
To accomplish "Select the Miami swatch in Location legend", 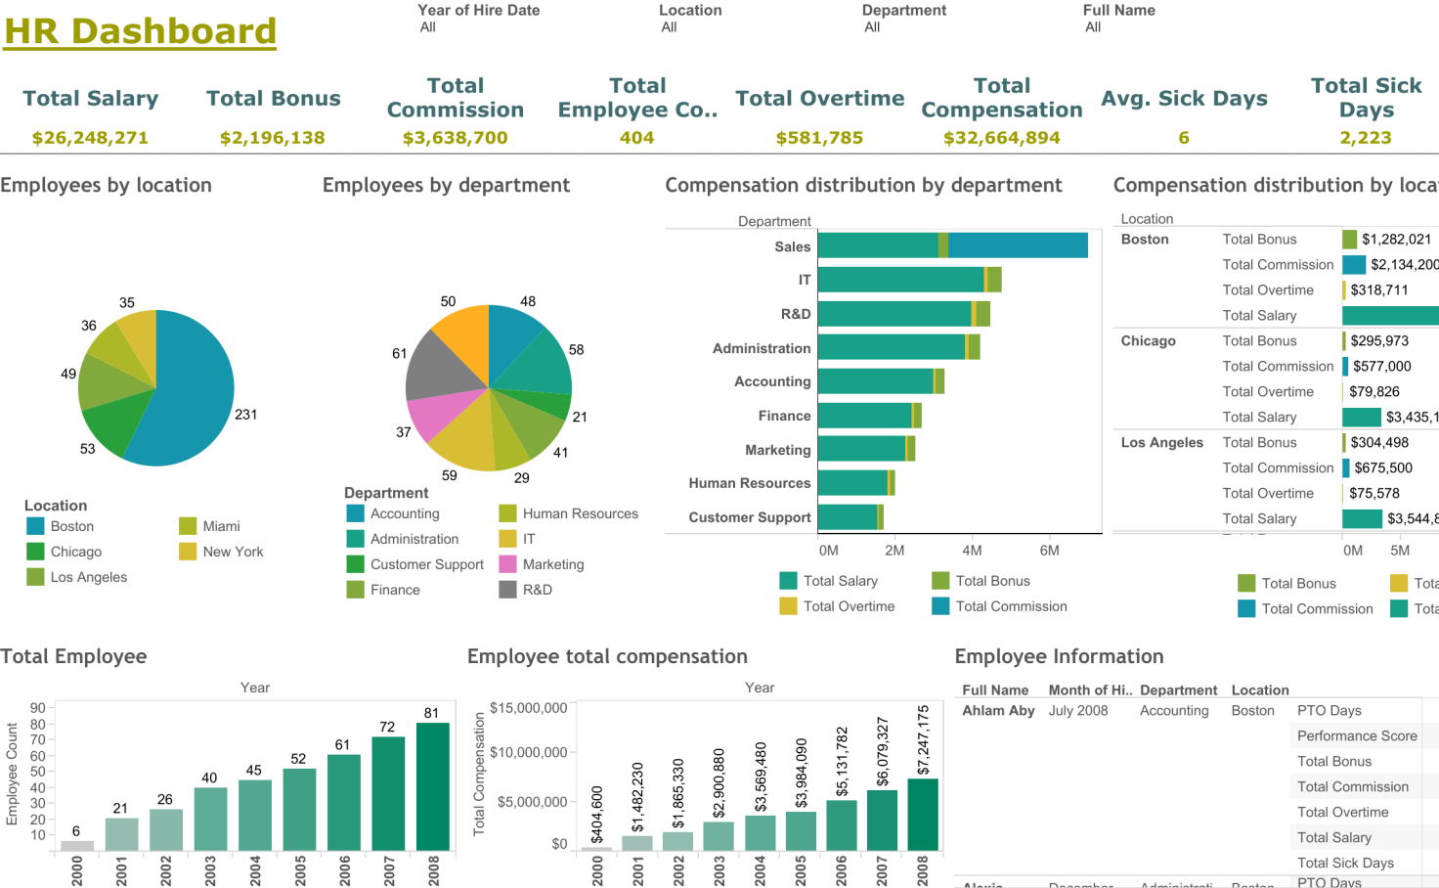I will 188,526.
